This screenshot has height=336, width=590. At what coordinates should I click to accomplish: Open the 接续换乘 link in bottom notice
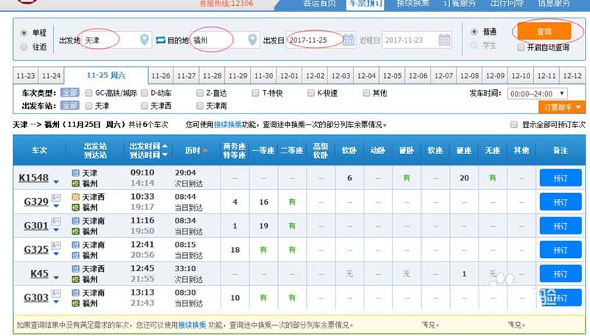click(192, 325)
